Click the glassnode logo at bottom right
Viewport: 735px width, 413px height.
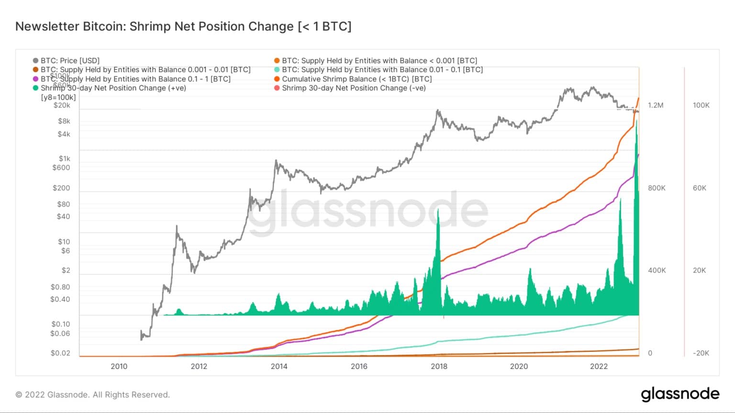click(x=680, y=394)
